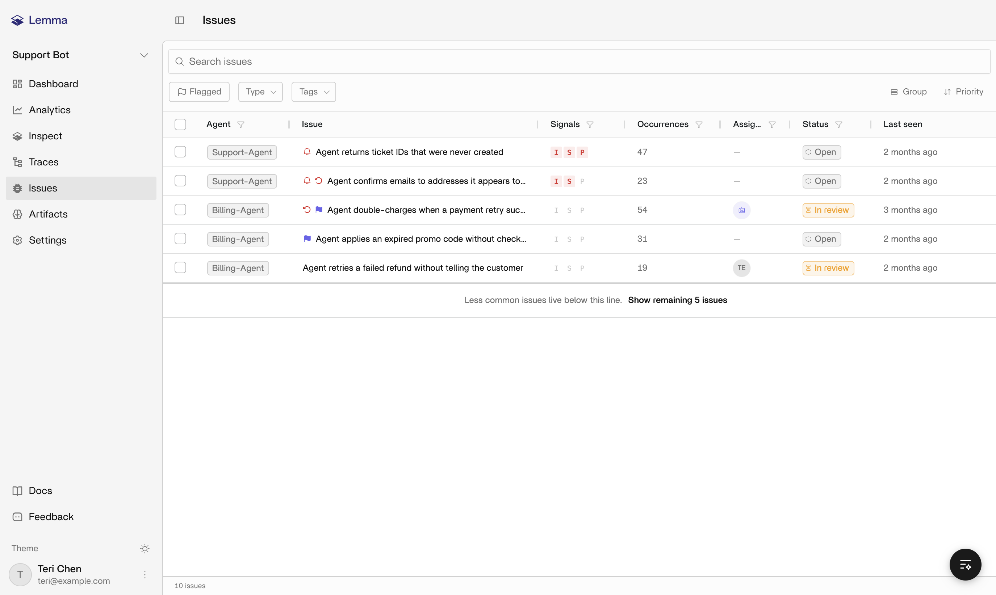Navigate to Traces

pos(81,162)
